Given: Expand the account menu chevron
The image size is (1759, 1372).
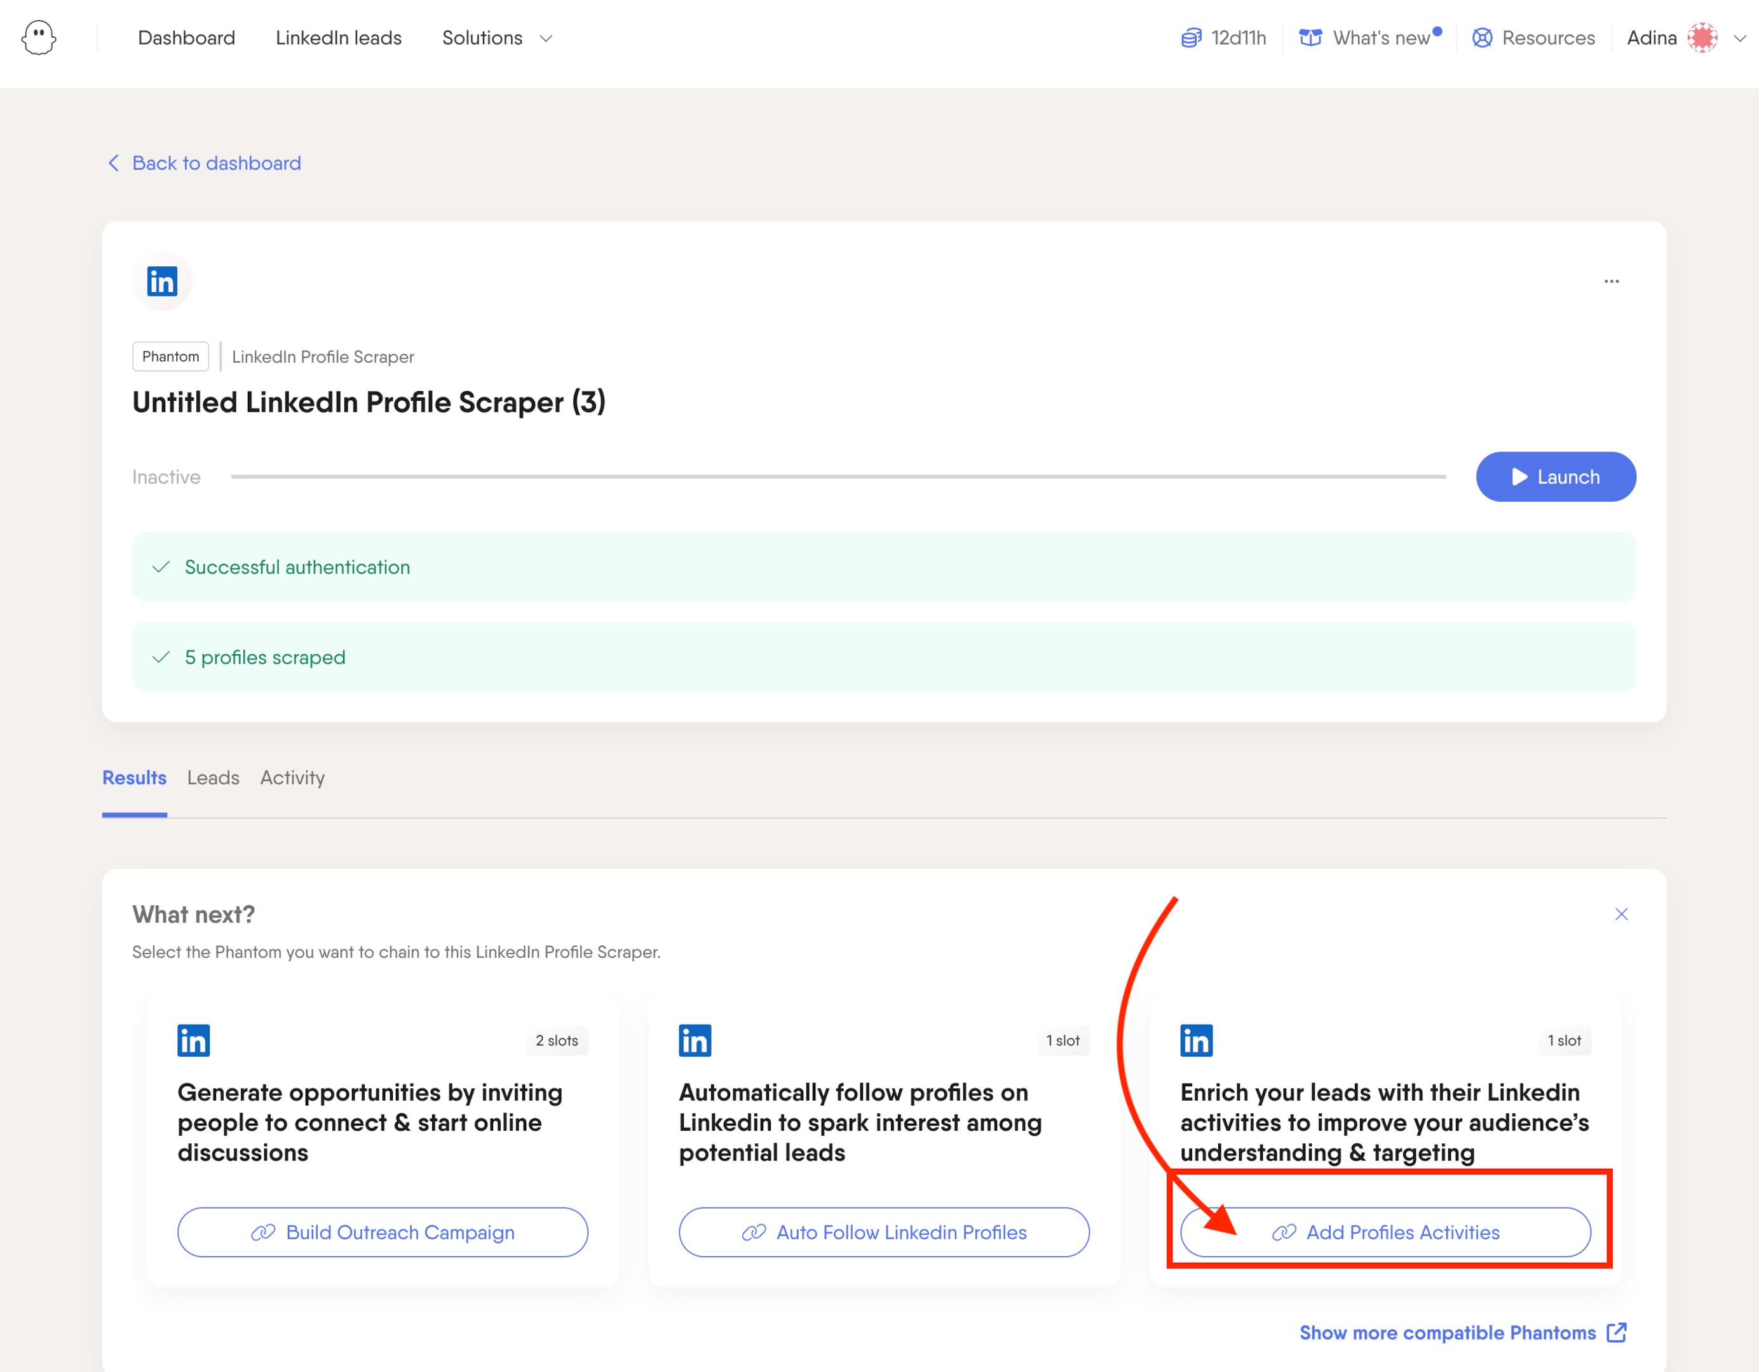Looking at the screenshot, I should pyautogui.click(x=1740, y=39).
